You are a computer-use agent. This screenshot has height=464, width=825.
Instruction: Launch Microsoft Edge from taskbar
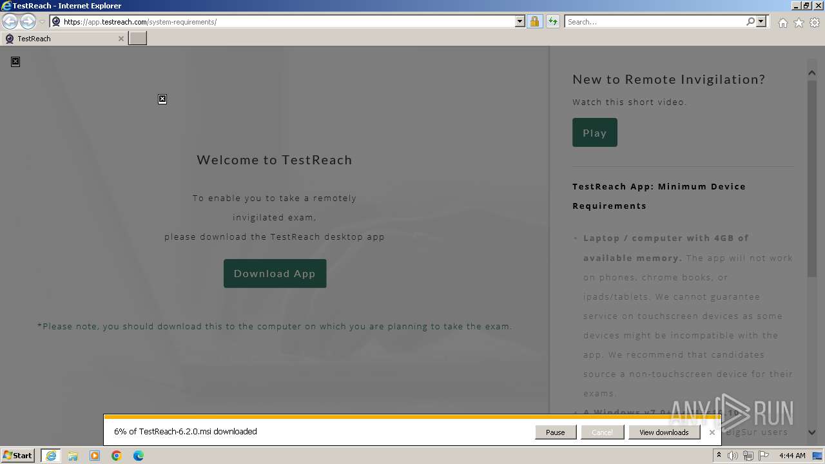pyautogui.click(x=139, y=456)
